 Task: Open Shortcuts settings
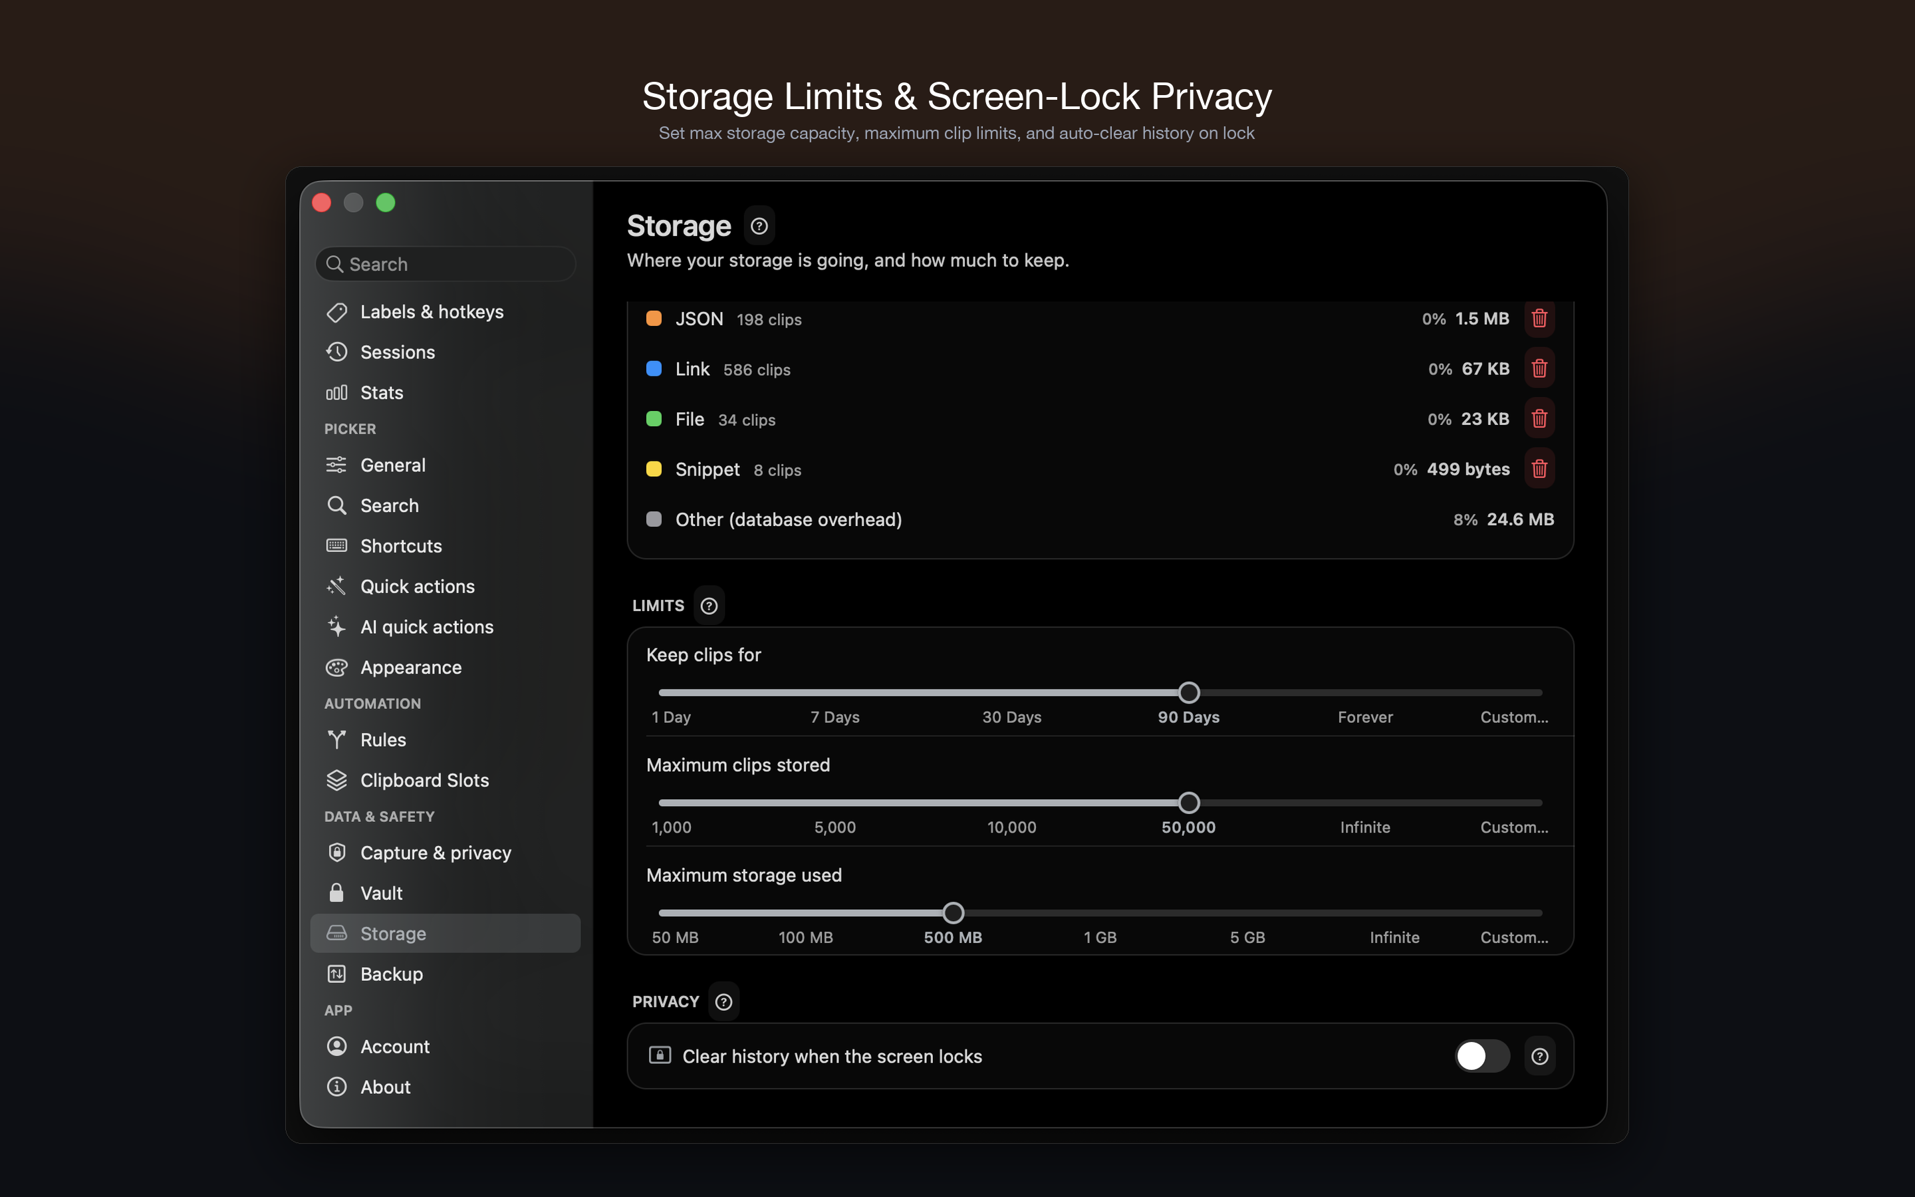445,545
